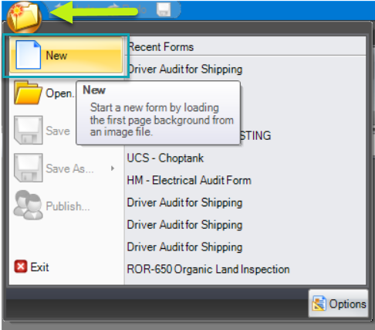Image resolution: width=375 pixels, height=330 pixels.
Task: Click the Publish people icon
Action: pyautogui.click(x=28, y=205)
